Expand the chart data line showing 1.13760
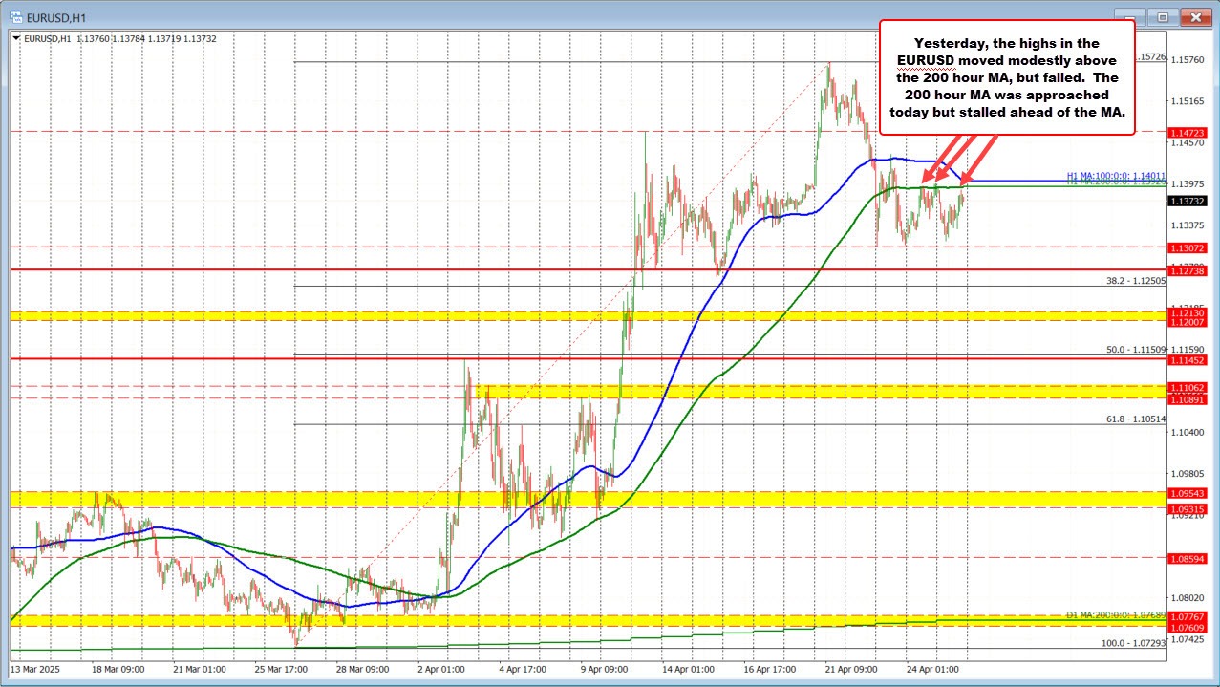Image resolution: width=1220 pixels, height=687 pixels. [96, 39]
